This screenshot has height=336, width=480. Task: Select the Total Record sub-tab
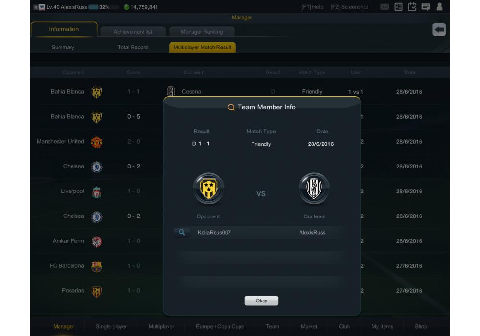[132, 47]
